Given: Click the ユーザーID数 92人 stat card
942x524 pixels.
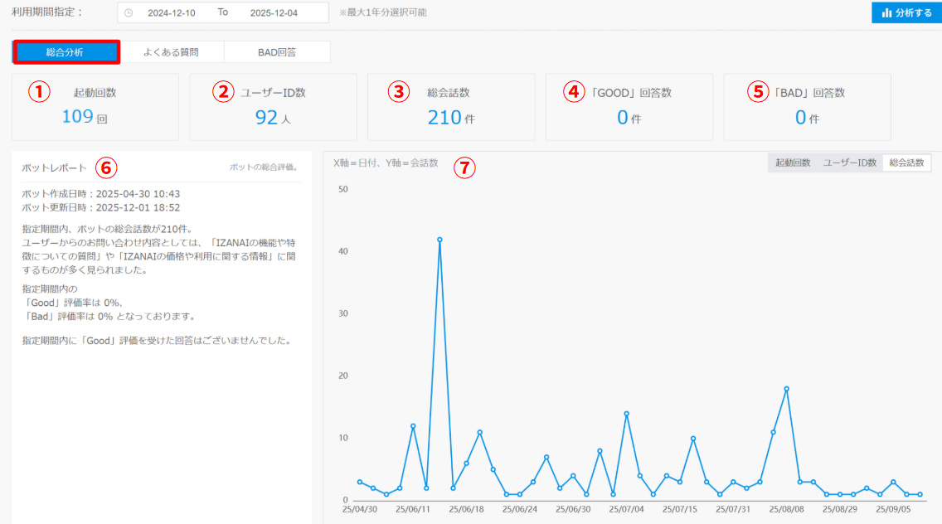Looking at the screenshot, I should 273,107.
